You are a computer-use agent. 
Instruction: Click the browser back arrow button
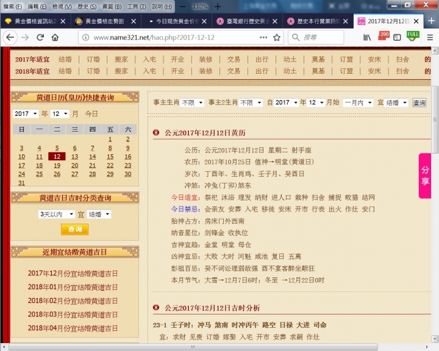[x=10, y=37]
